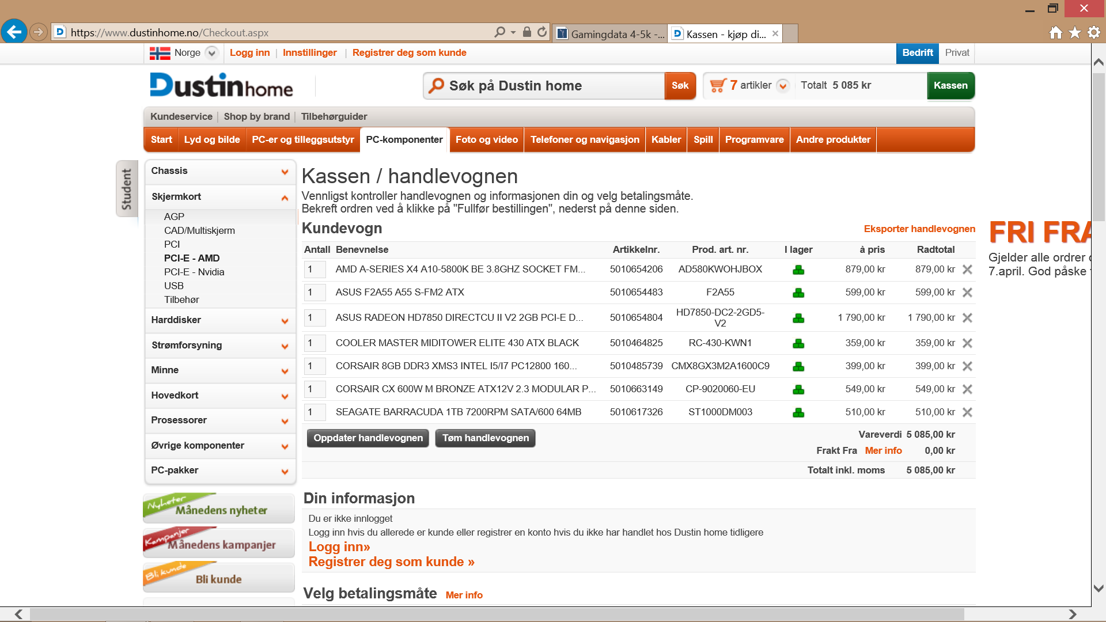Remove ASUS Radeon HD7850 from cart
This screenshot has height=622, width=1106.
coord(967,318)
